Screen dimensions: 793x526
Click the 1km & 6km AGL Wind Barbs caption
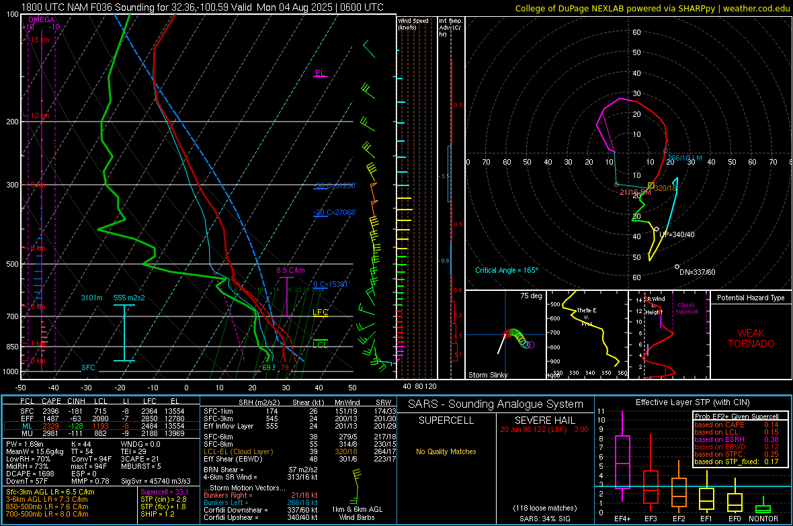tap(357, 513)
